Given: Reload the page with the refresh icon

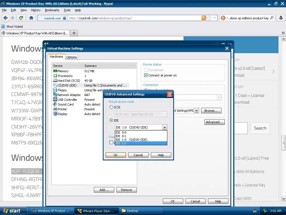Looking at the screenshot, I should point(21,18).
